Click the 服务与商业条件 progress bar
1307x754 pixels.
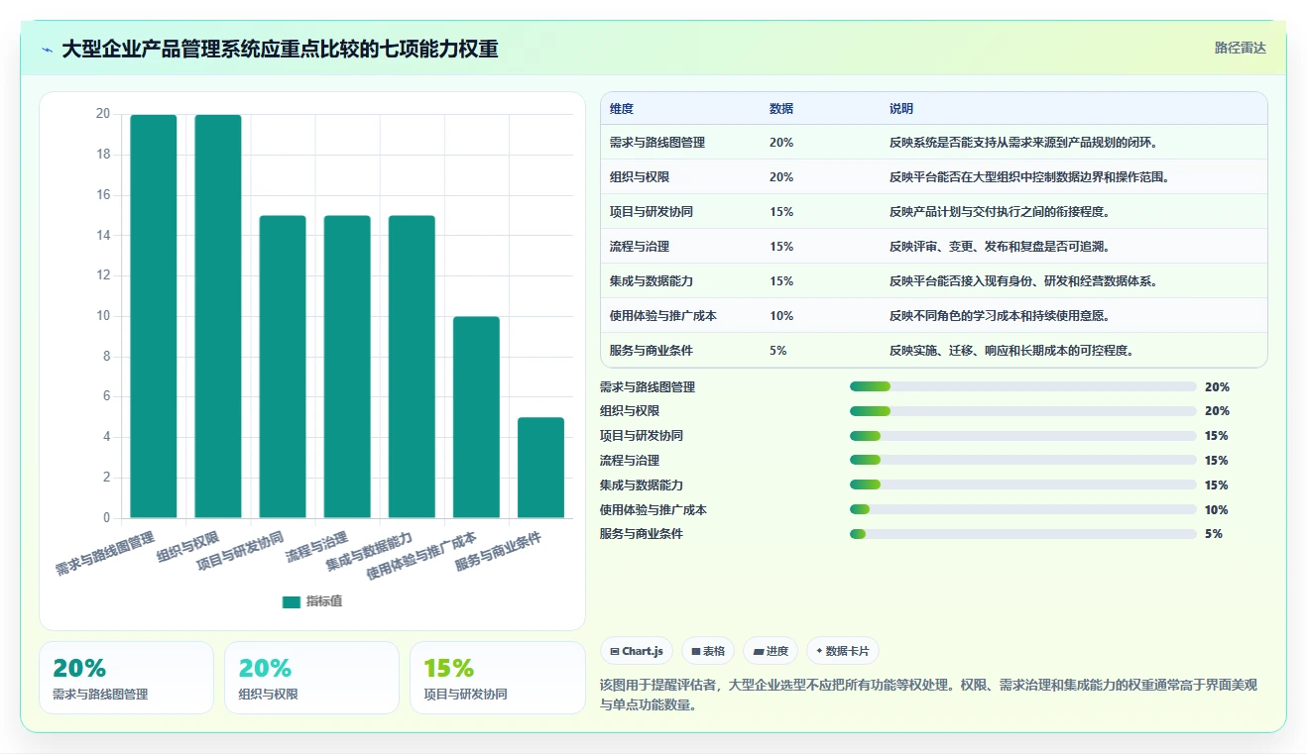point(1023,534)
